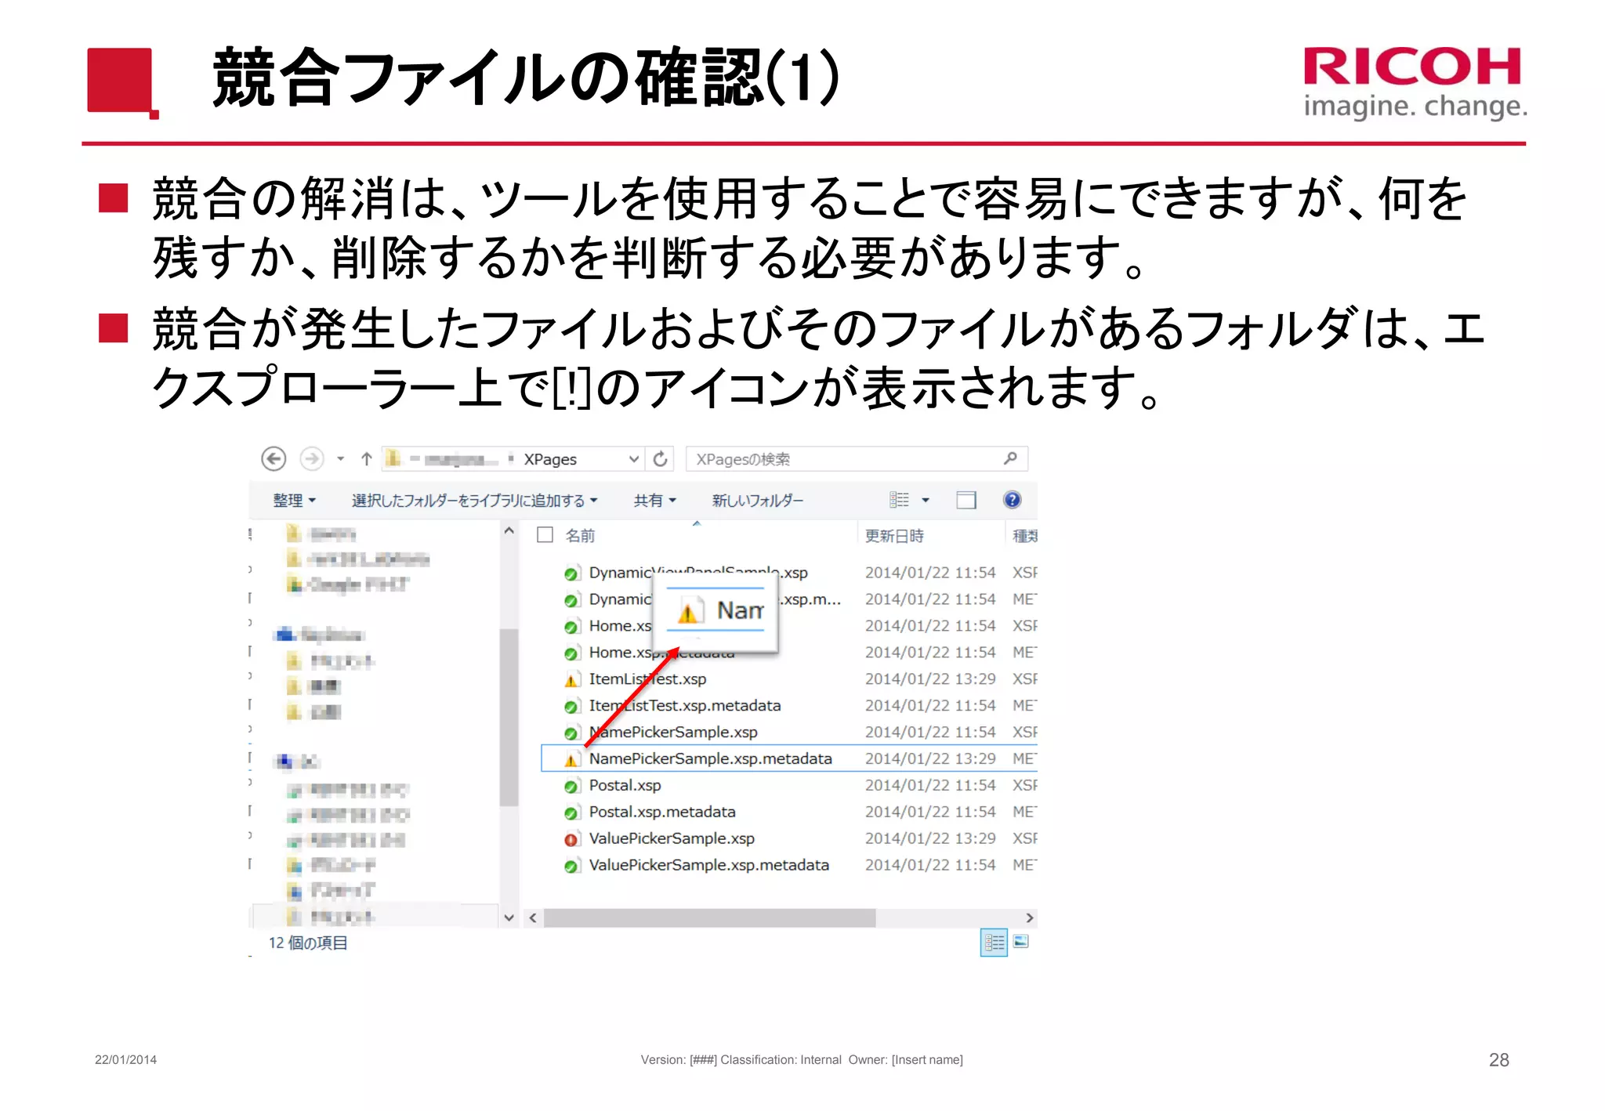
Task: Click green check icon of Postal.xsp
Action: tap(572, 787)
